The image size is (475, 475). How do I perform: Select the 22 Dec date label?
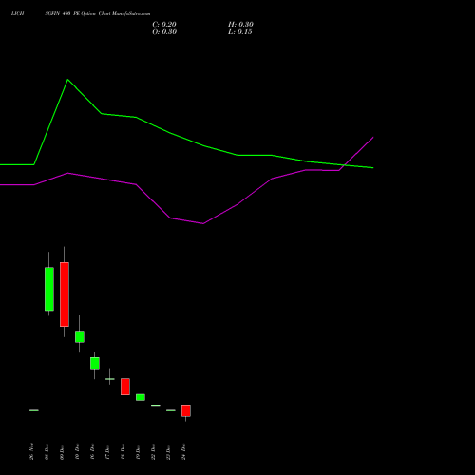(153, 451)
